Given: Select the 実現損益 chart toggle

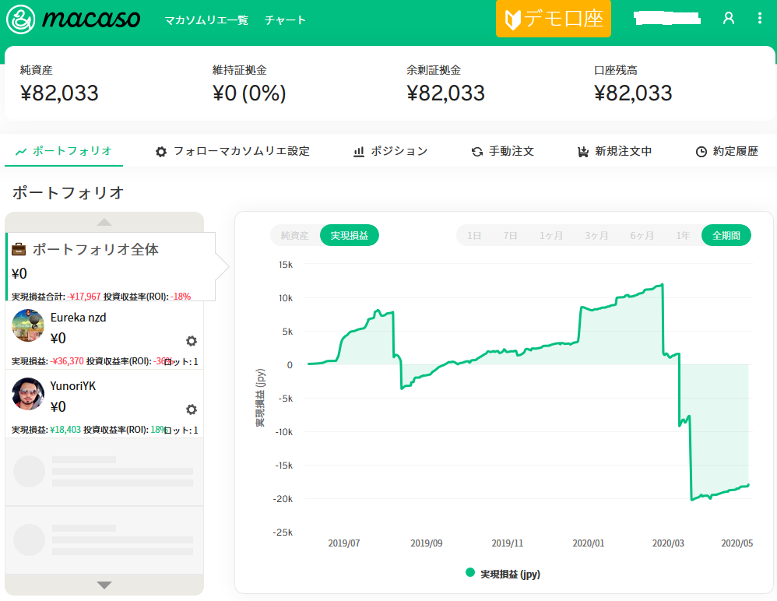Looking at the screenshot, I should 349,235.
